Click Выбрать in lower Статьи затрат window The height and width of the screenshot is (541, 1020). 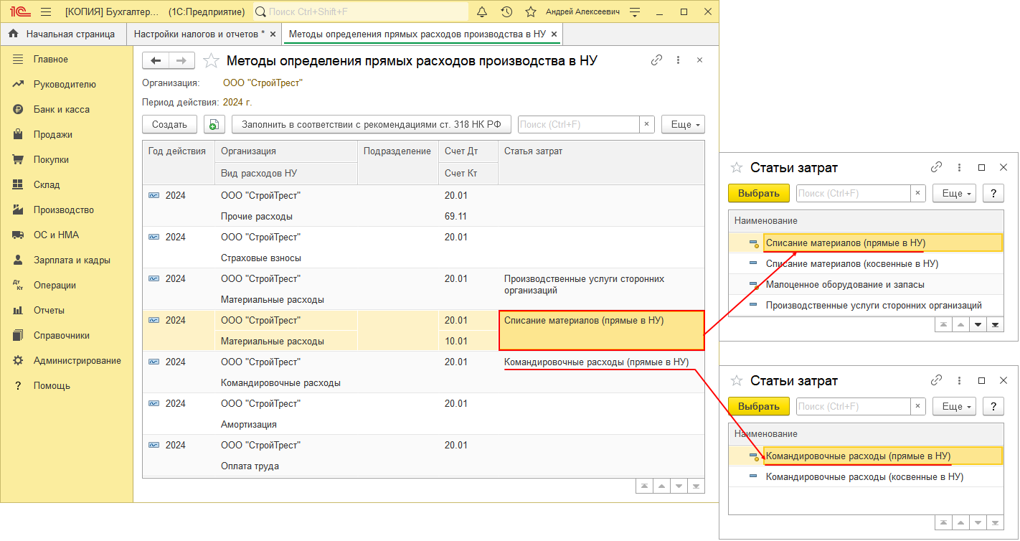pos(758,406)
